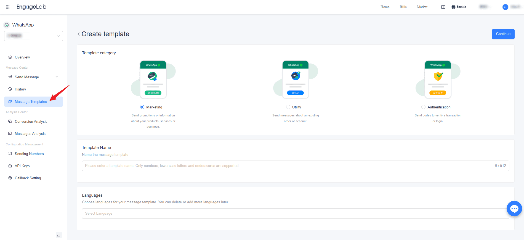Click the Send Message menu label
This screenshot has width=524, height=240.
tap(27, 77)
